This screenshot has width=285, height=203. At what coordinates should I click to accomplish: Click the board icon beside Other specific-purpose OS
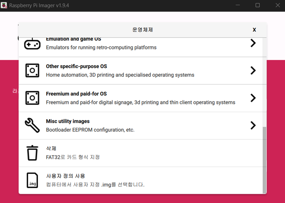click(32, 71)
